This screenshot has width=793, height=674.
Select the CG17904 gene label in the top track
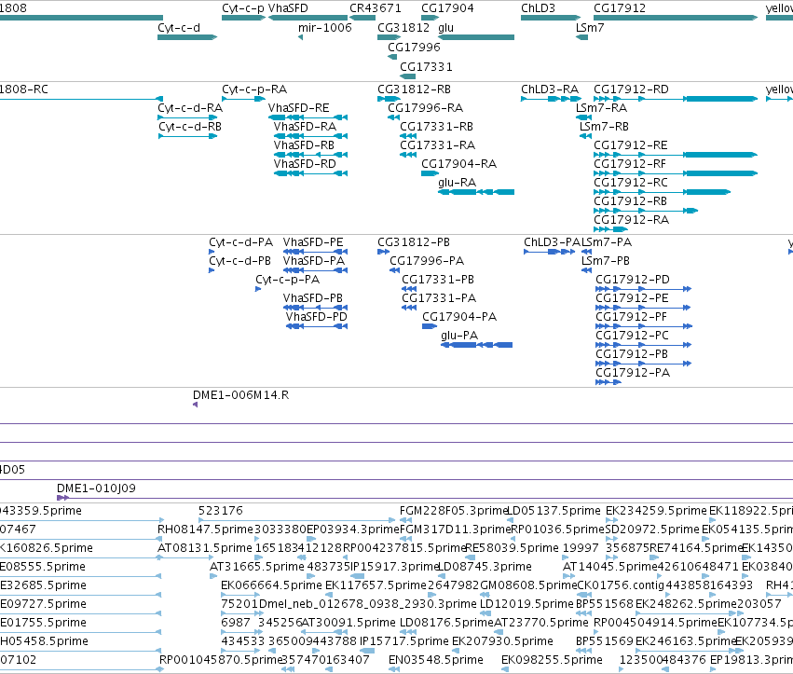pos(447,8)
